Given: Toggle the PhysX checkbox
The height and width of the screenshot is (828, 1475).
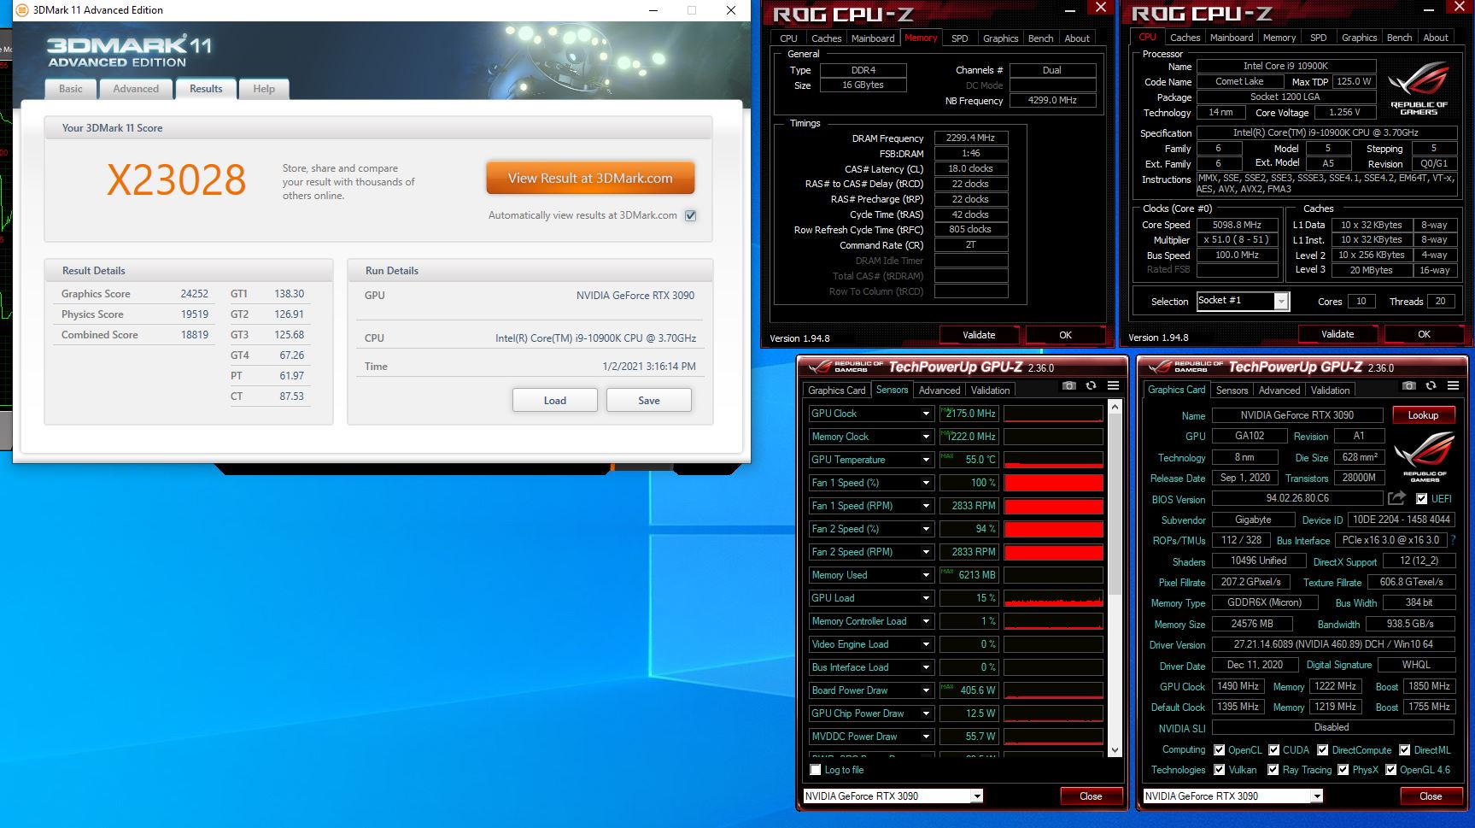Looking at the screenshot, I should (1343, 770).
